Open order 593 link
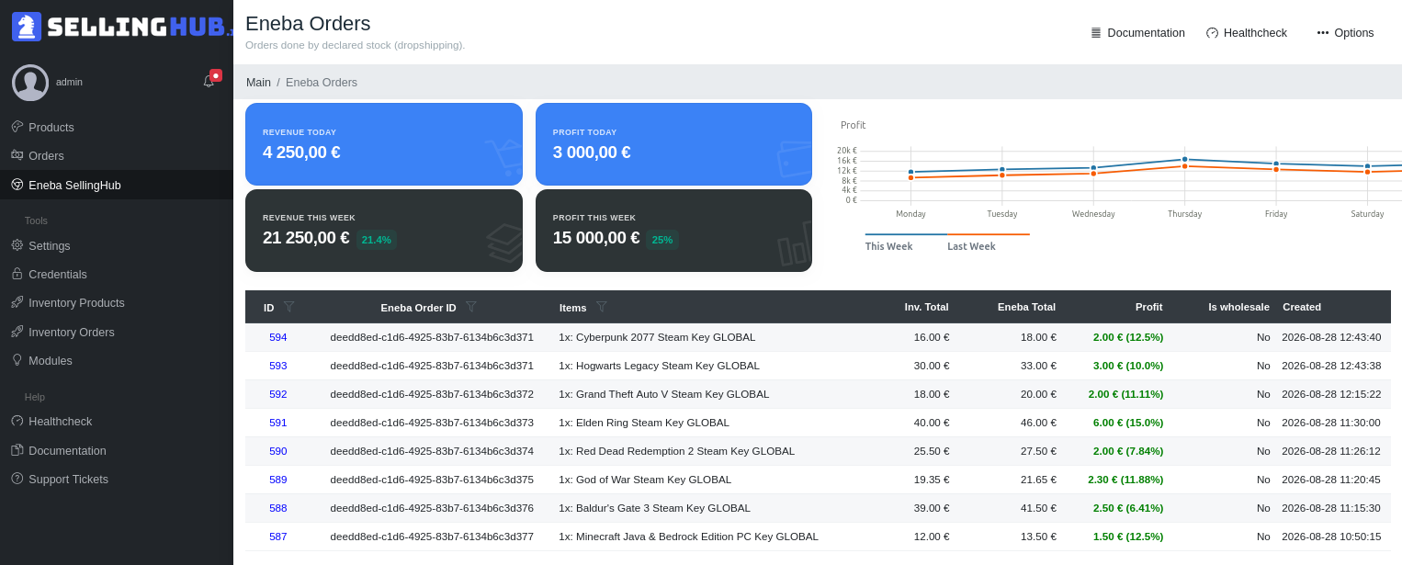The height and width of the screenshot is (565, 1402). 277,366
